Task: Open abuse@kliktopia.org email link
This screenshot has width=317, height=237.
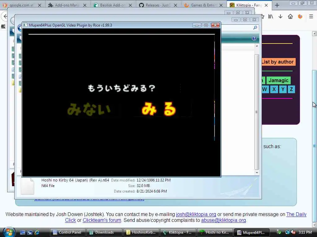Action: tap(224, 220)
